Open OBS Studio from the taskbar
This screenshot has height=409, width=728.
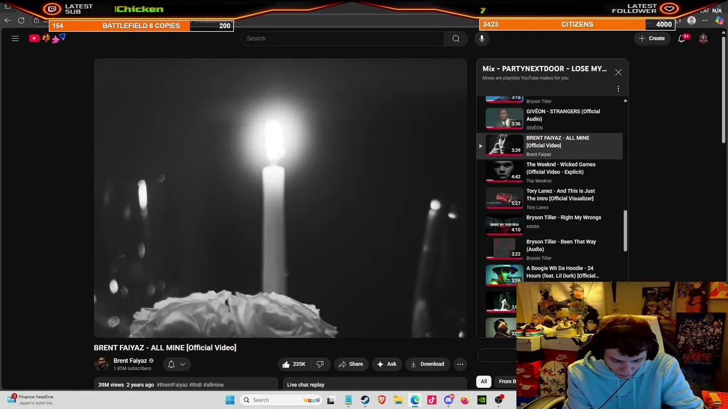click(499, 400)
